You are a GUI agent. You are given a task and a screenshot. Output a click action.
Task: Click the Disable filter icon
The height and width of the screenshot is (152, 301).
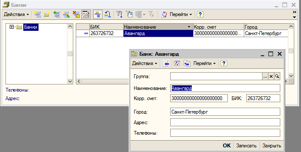click(151, 14)
